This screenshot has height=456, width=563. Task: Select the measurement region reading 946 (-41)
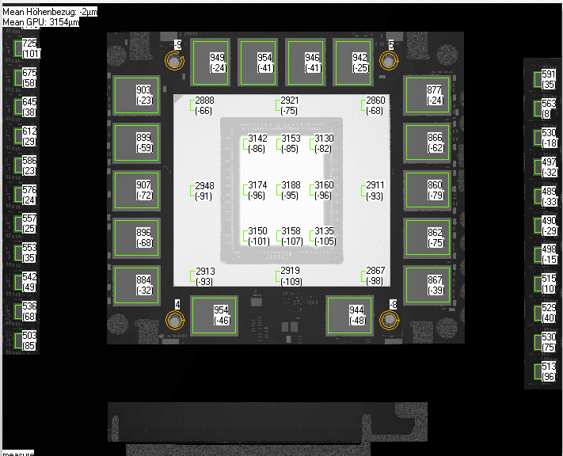coord(306,63)
